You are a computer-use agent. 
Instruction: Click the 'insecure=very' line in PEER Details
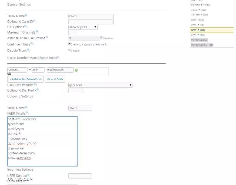coord(18,139)
